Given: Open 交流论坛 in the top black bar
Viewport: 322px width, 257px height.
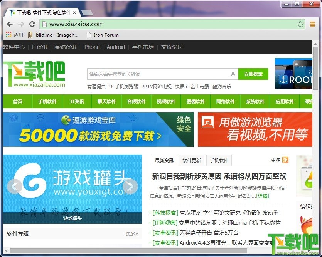Looking at the screenshot, I should point(172,47).
